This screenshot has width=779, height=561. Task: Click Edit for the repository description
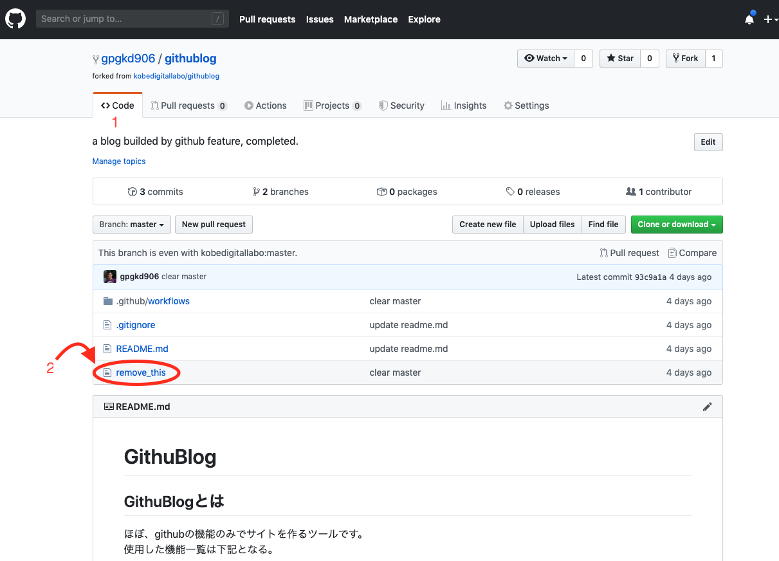(708, 142)
